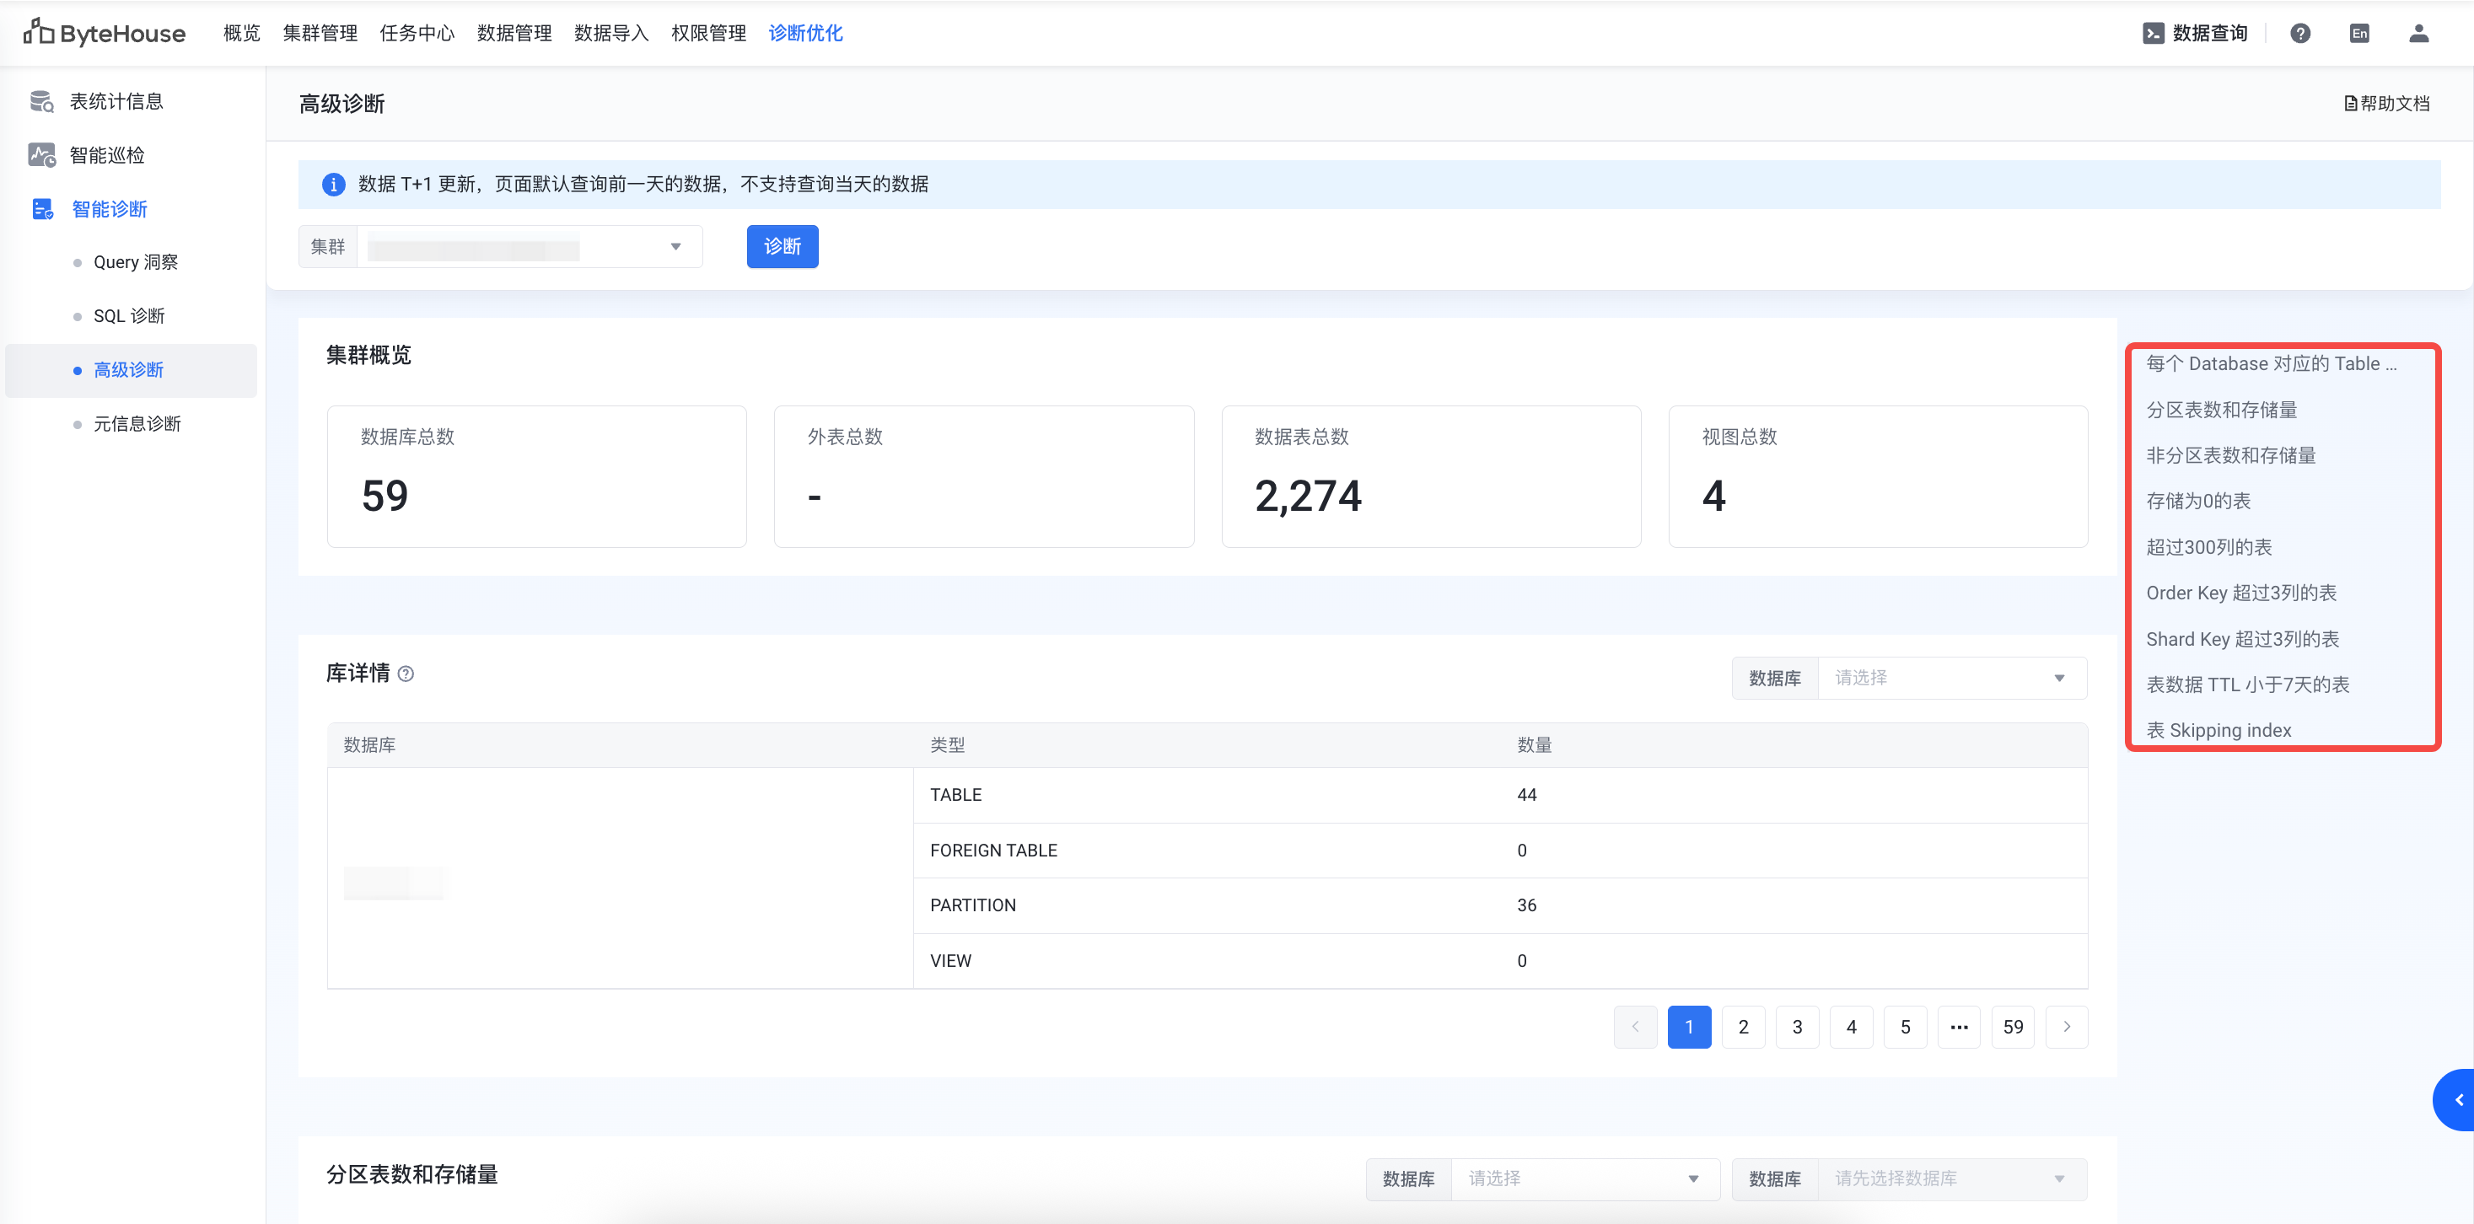
Task: Select SQL 诊断 in sidebar
Action: (129, 316)
